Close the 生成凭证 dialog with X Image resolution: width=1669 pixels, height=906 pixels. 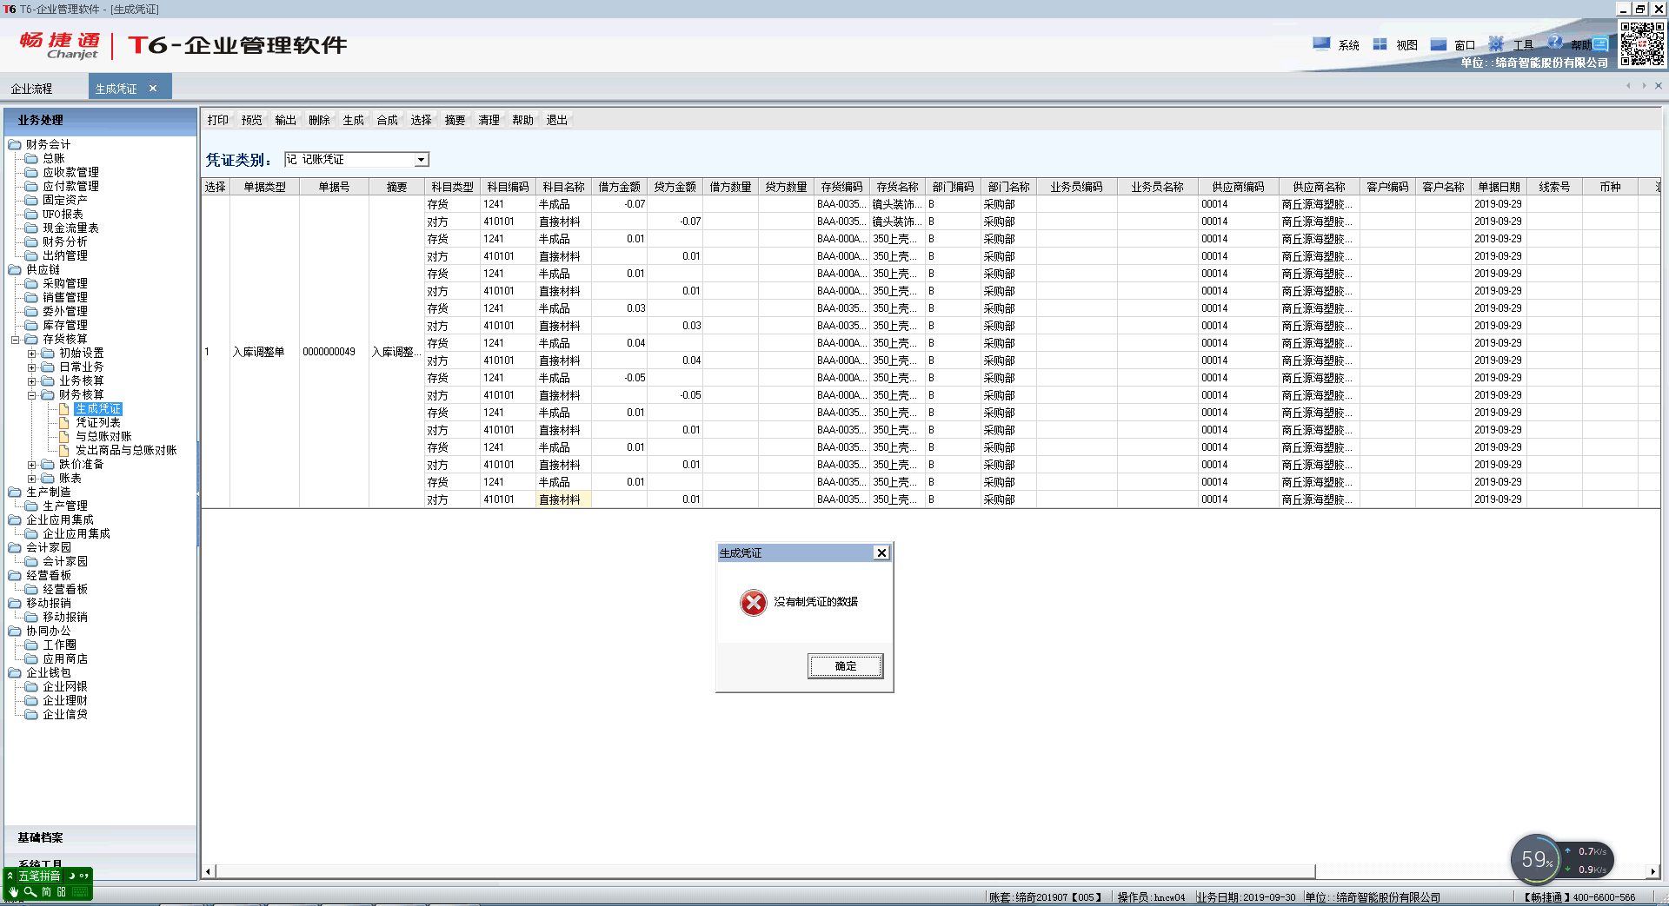click(x=881, y=552)
